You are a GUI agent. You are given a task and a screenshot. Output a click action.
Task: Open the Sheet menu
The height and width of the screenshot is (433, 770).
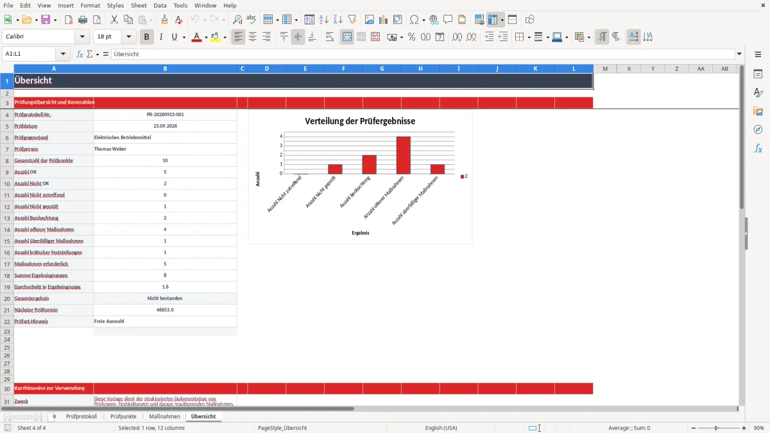(139, 5)
